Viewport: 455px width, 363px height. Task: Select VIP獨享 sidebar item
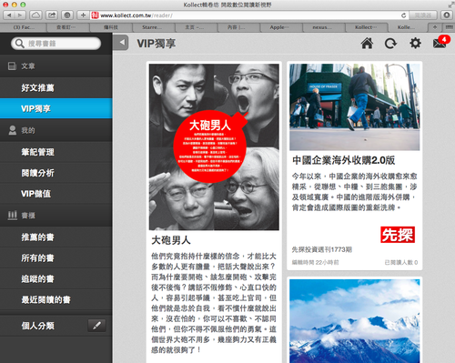coord(56,108)
